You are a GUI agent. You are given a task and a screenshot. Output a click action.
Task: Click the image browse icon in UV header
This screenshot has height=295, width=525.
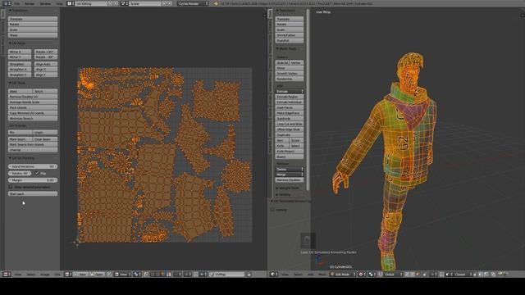(x=68, y=275)
